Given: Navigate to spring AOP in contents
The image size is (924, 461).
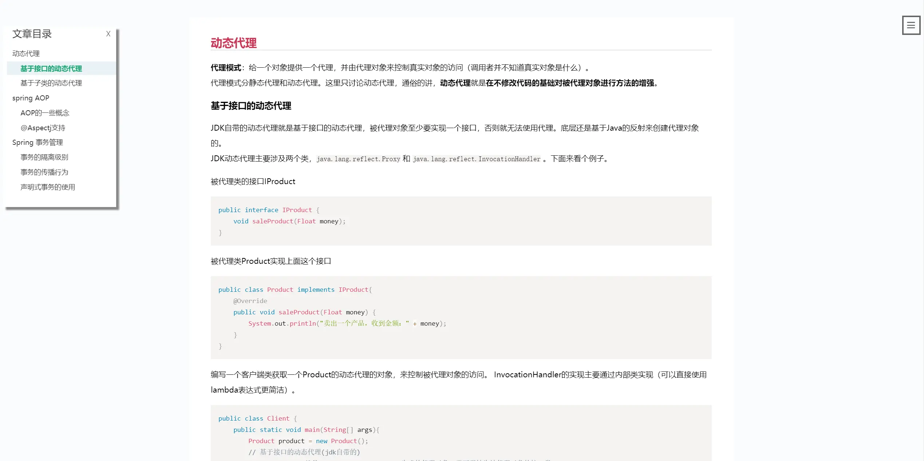Looking at the screenshot, I should point(31,98).
